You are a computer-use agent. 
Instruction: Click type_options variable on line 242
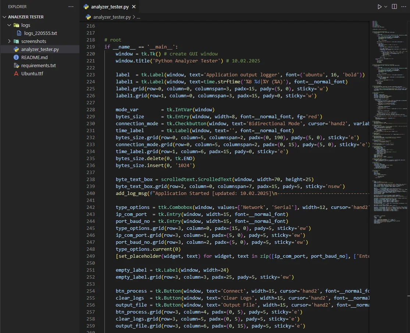click(133, 207)
